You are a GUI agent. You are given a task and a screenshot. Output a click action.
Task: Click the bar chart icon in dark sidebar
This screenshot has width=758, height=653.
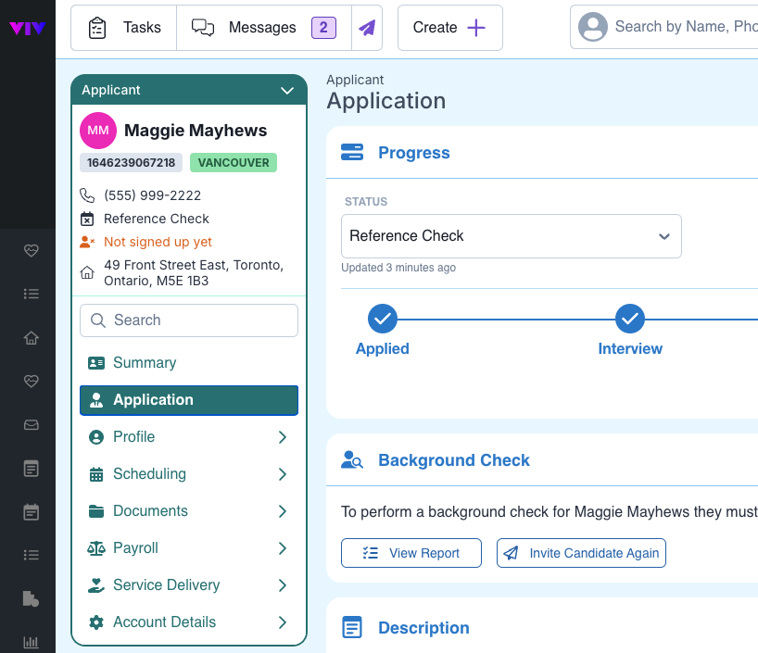32,642
